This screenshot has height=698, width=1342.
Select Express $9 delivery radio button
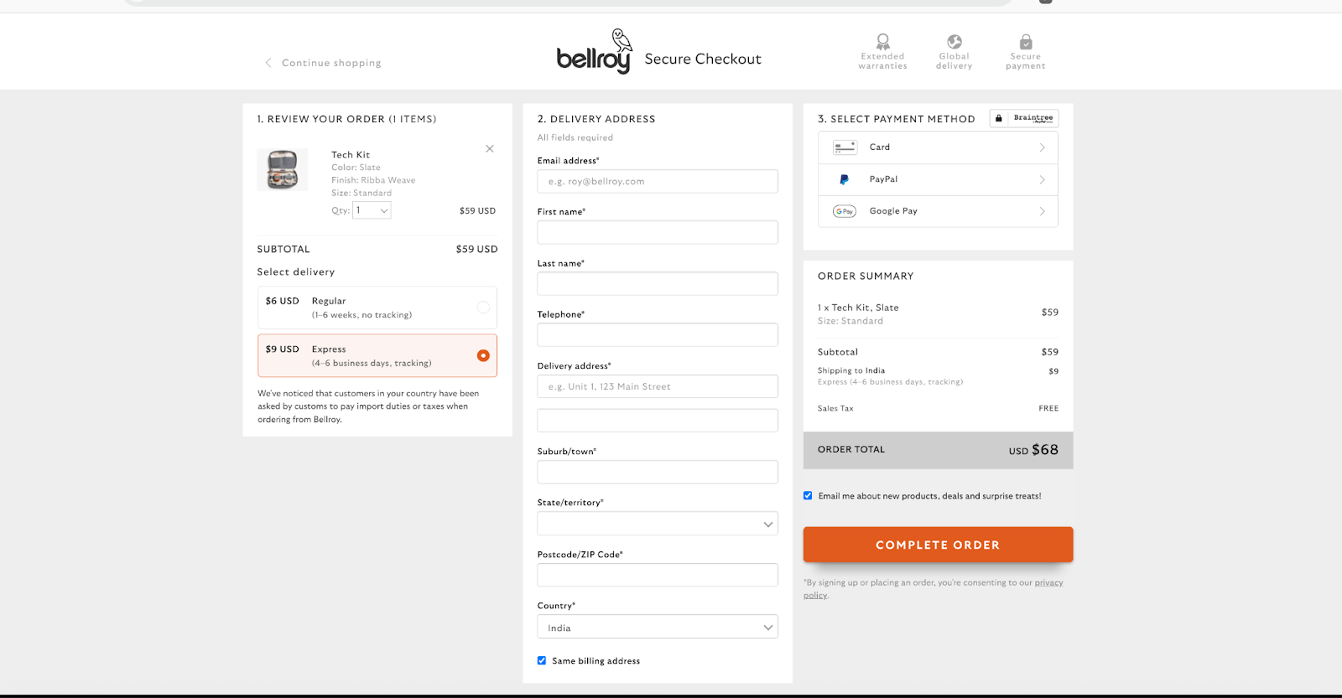(x=483, y=355)
